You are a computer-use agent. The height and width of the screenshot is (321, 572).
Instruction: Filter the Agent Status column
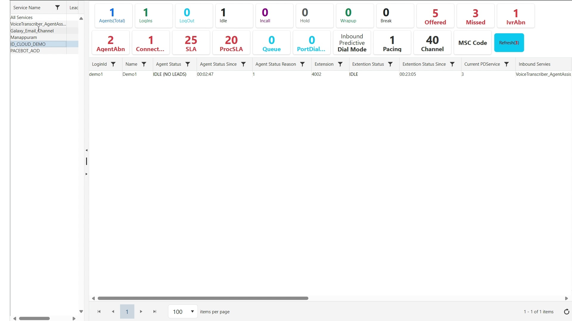pyautogui.click(x=188, y=64)
